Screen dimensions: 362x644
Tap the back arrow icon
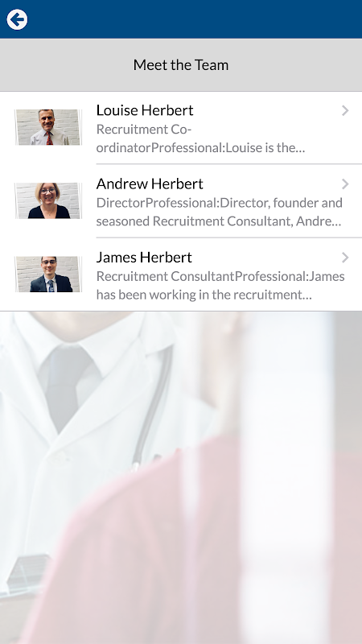17,19
